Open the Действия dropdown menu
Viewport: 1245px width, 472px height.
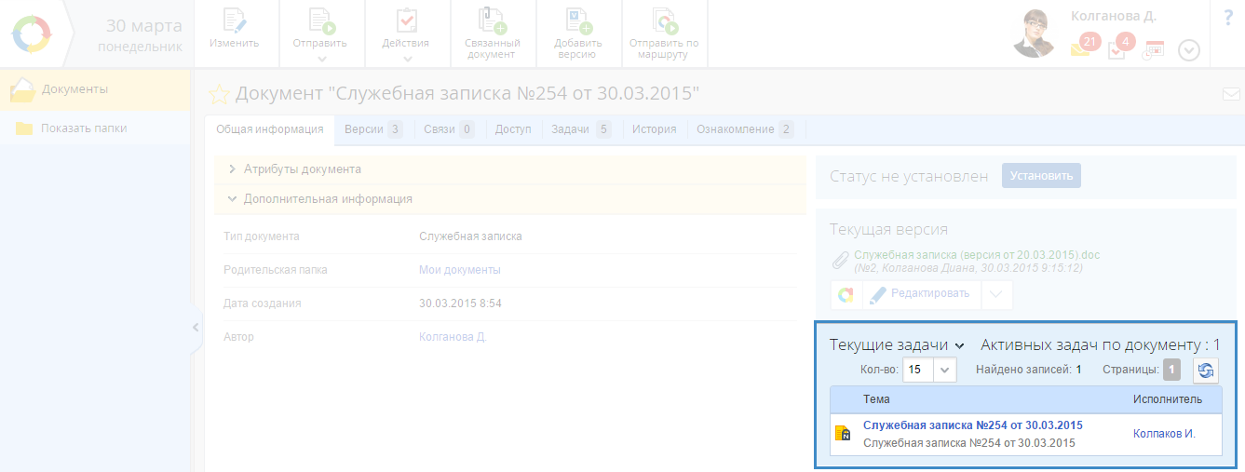pyautogui.click(x=406, y=34)
